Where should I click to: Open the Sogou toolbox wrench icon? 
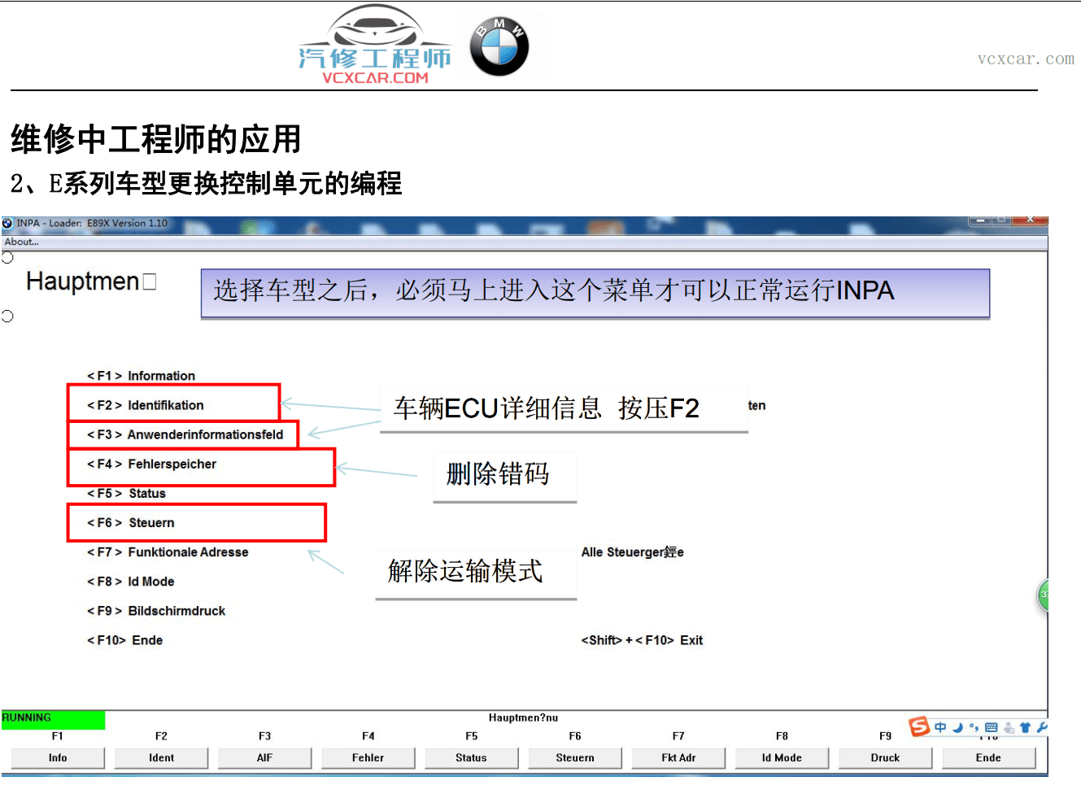point(1042,727)
